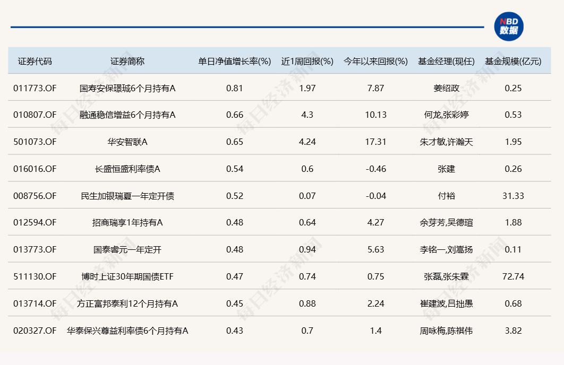Select one-week return 0.88
Image resolution: width=564 pixels, height=365 pixels.
[307, 303]
